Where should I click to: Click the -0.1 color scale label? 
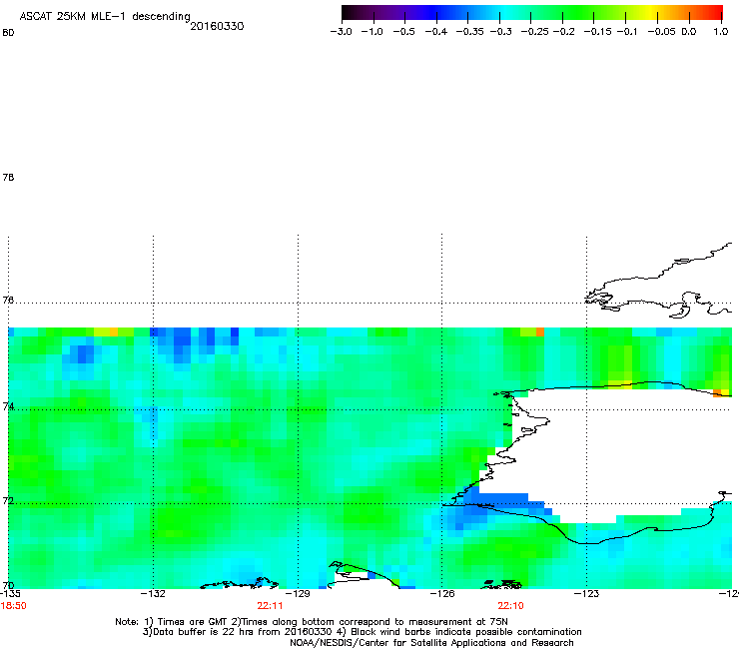point(627,32)
